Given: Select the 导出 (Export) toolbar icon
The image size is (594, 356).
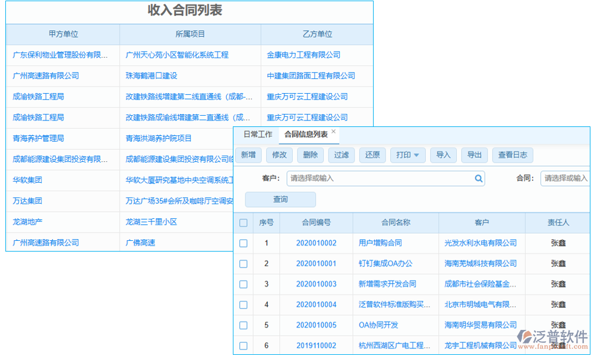Looking at the screenshot, I should pos(474,155).
